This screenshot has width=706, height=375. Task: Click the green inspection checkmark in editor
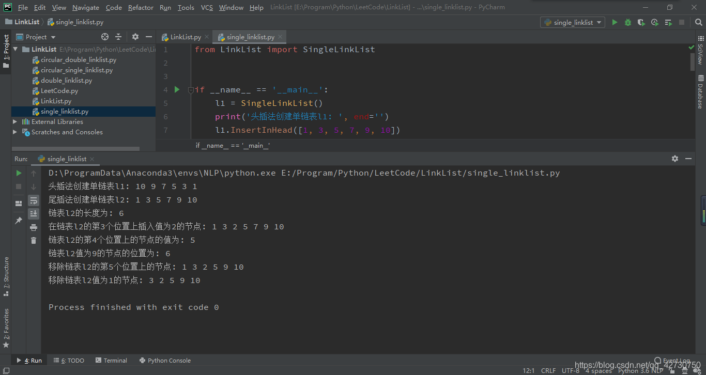pos(692,47)
